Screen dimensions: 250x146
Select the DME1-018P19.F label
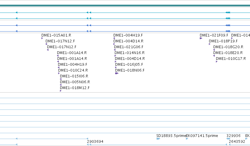pyautogui.click(x=223, y=41)
